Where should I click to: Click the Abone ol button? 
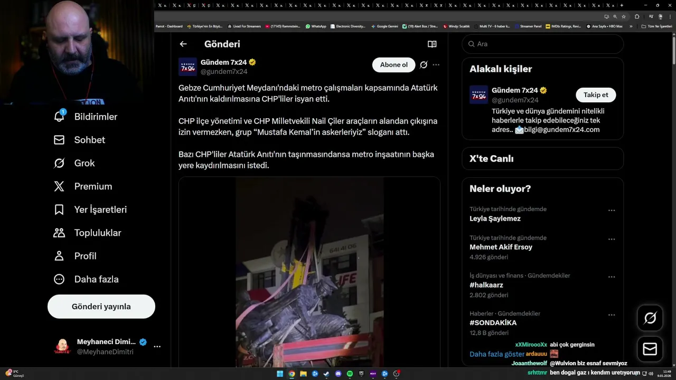(x=394, y=65)
